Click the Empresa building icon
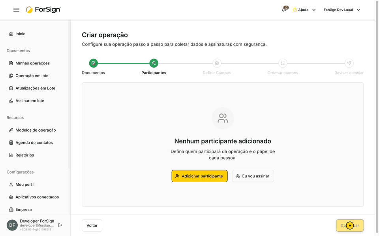 [11, 210]
